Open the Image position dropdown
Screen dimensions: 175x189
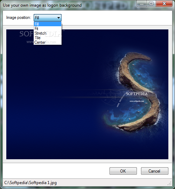48,18
